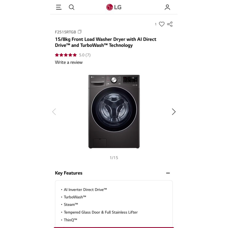Viewport: 228px width, 228px height.
Task: Copy model number F2515RTGB icon
Action: pyautogui.click(x=80, y=32)
